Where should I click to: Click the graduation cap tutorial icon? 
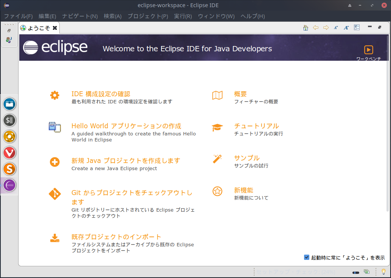(x=217, y=127)
